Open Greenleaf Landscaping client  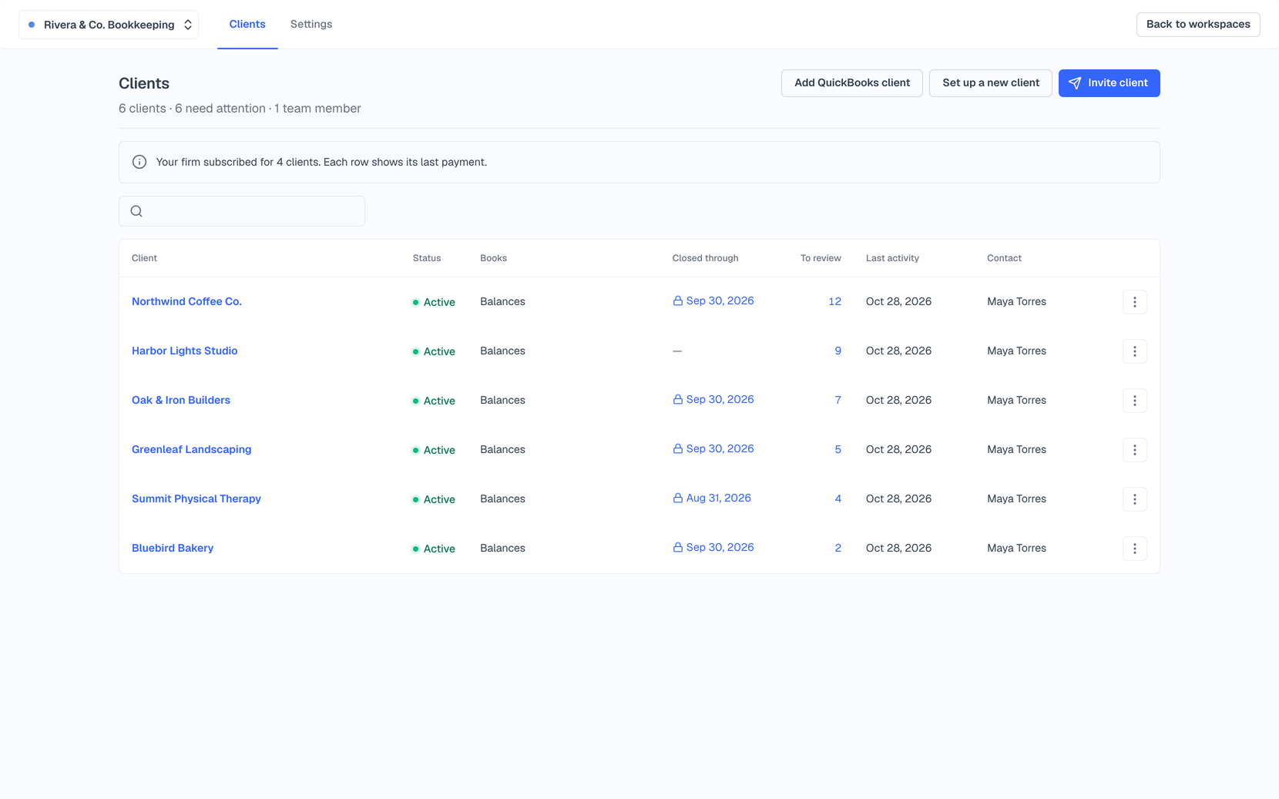click(x=192, y=449)
